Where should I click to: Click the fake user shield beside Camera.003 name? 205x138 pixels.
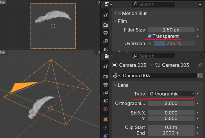click(x=200, y=76)
